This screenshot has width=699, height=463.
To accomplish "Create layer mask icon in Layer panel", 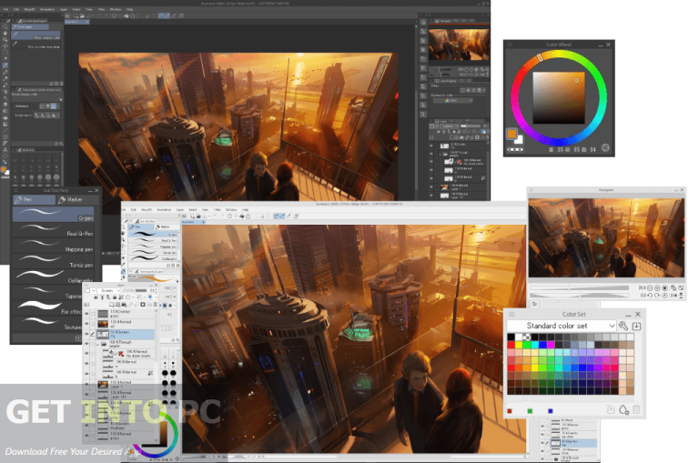I will point(143,305).
